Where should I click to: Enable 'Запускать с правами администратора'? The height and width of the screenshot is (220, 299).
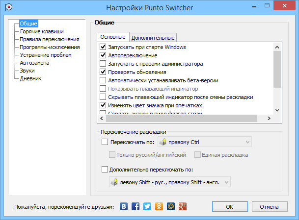click(103, 64)
